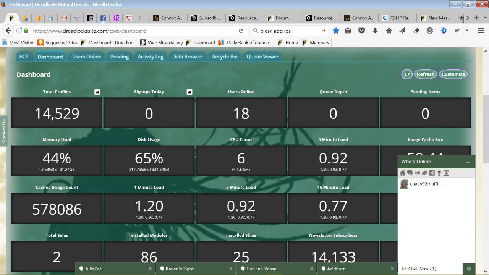Minimize the Who's Online panel
Viewport: 489px width, 275px height.
click(467, 162)
